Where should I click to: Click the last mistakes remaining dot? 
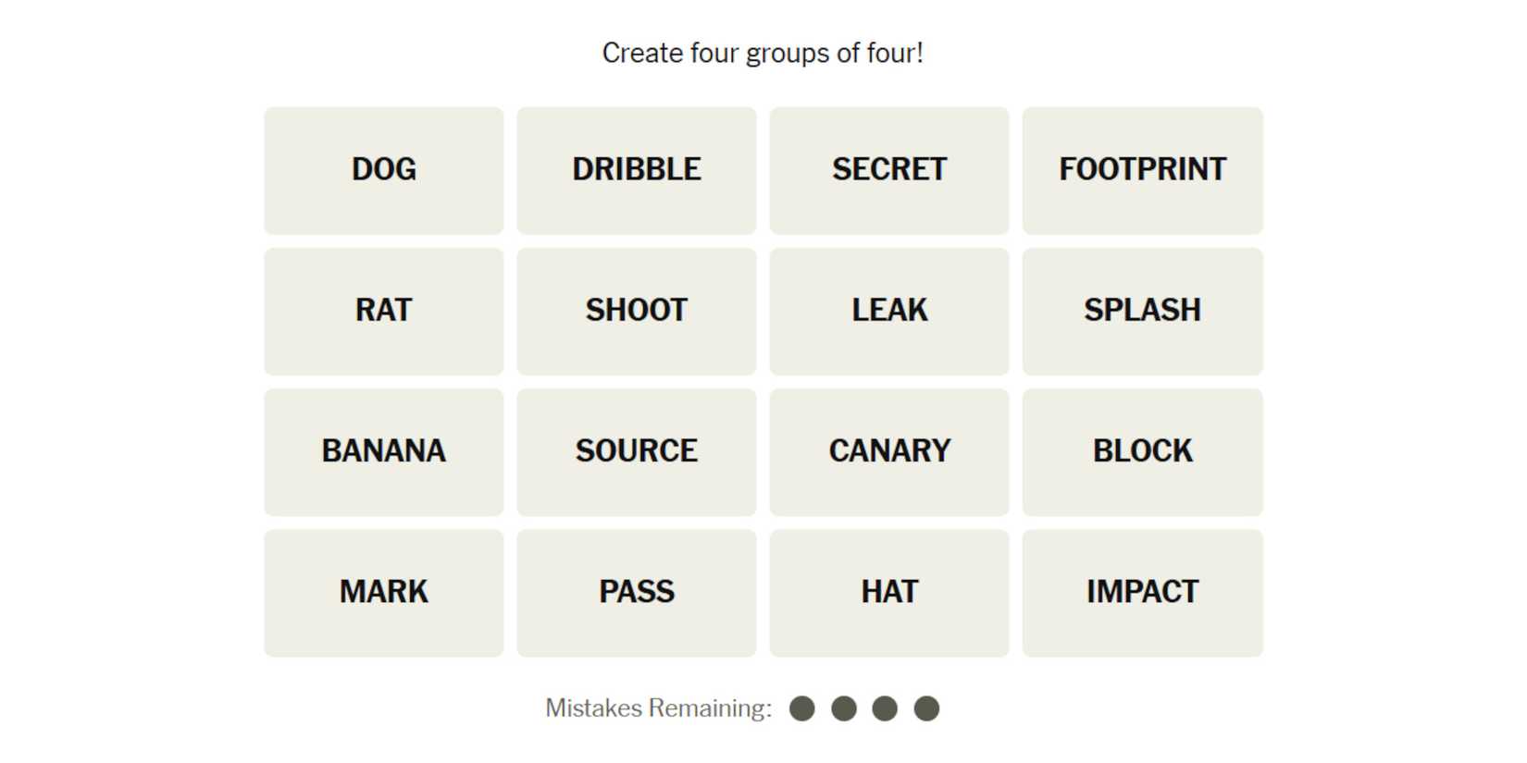click(926, 708)
